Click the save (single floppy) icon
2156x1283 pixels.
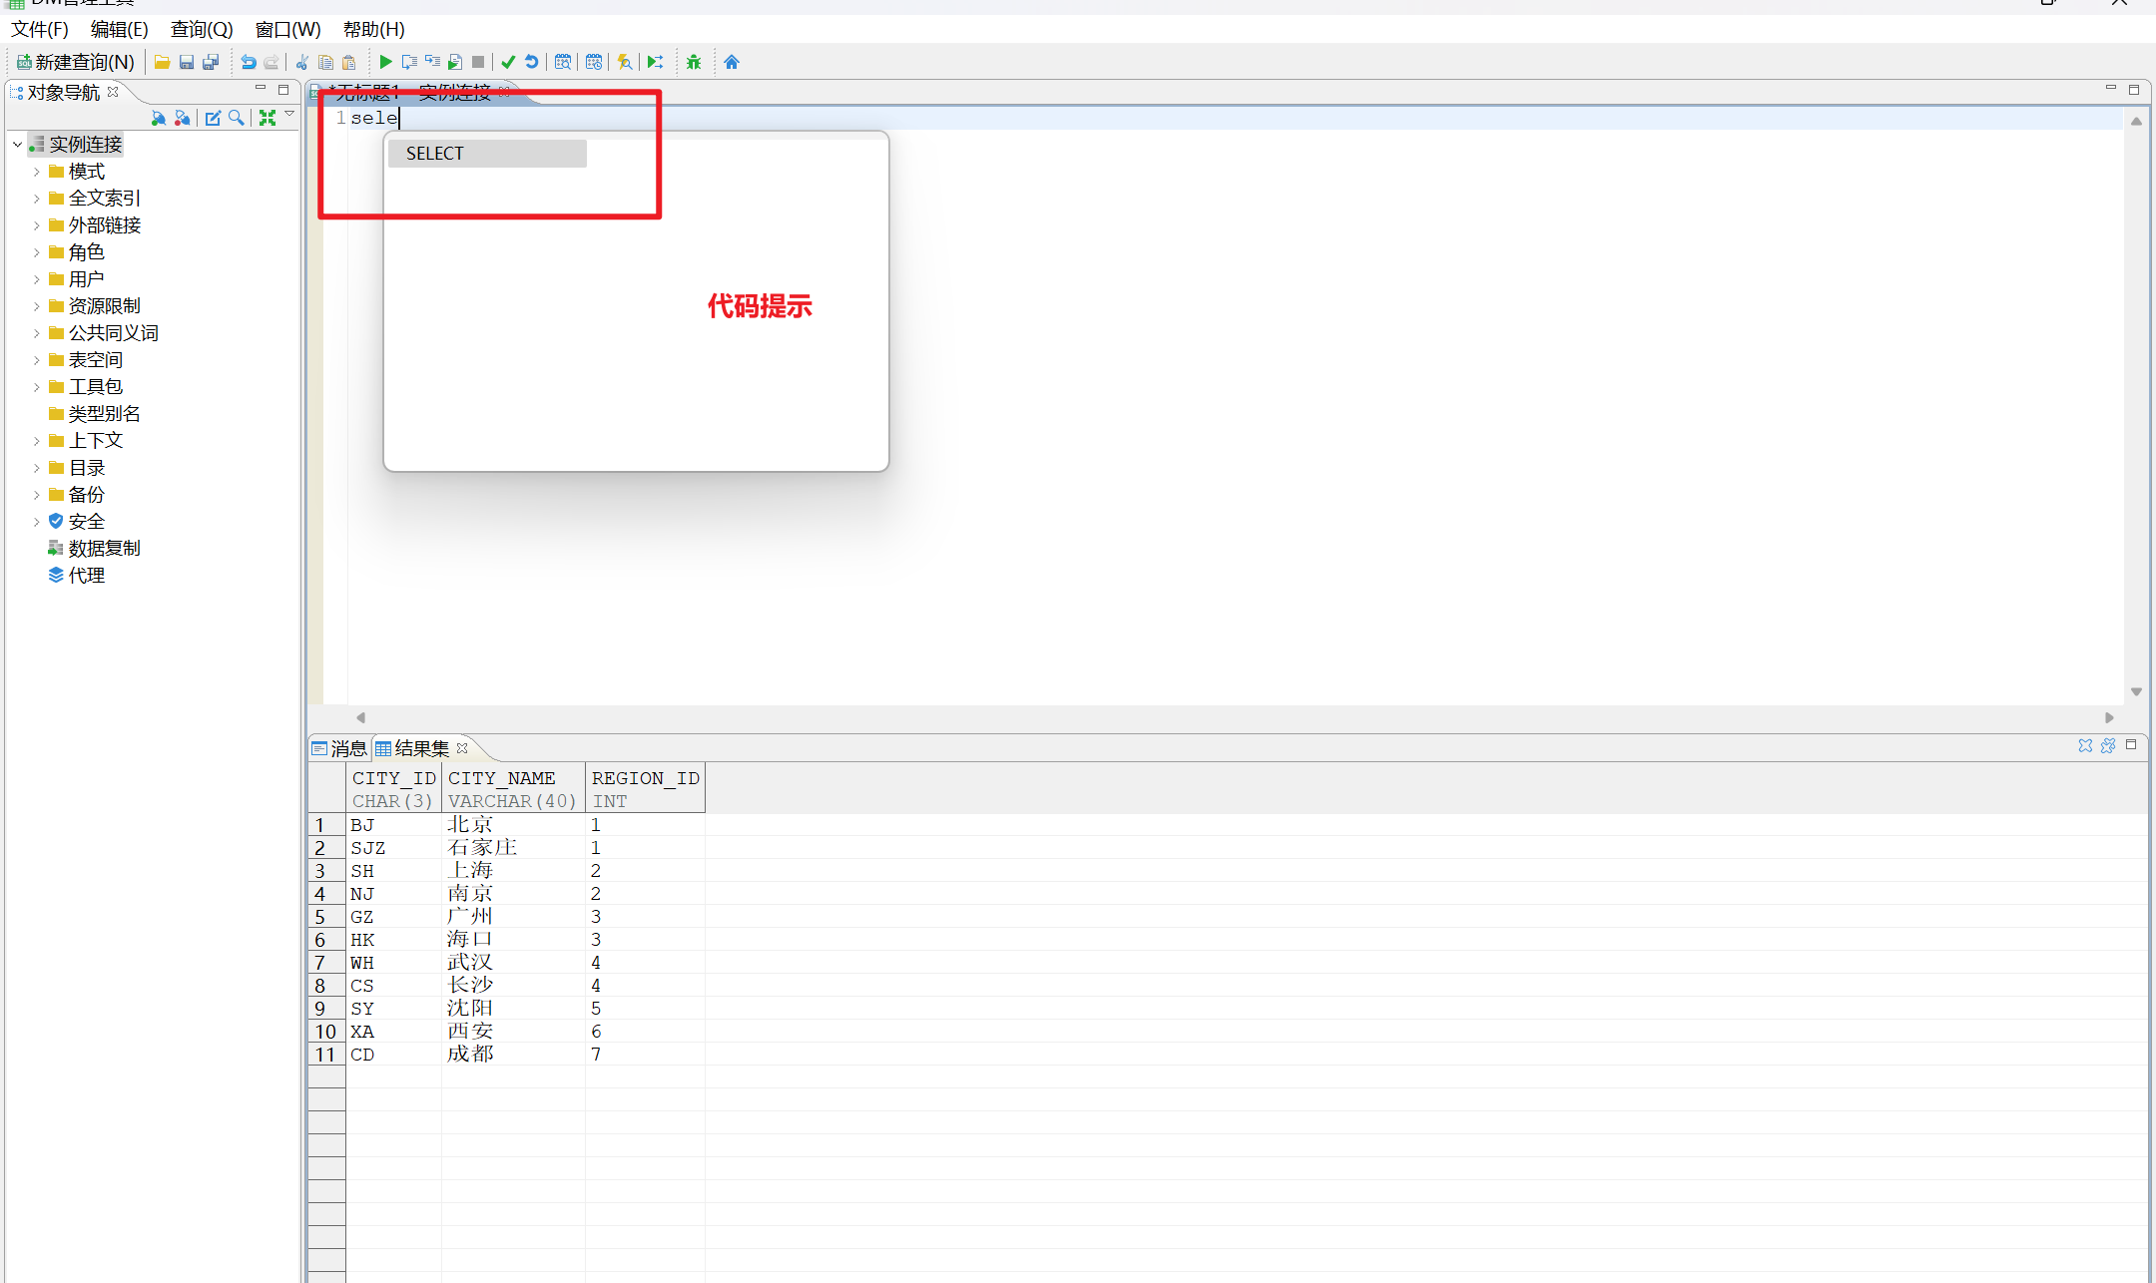[187, 62]
